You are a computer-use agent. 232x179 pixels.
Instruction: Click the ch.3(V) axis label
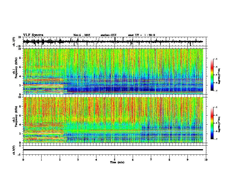point(14,150)
